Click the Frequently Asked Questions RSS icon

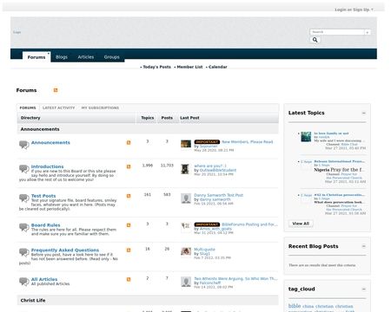click(x=129, y=250)
